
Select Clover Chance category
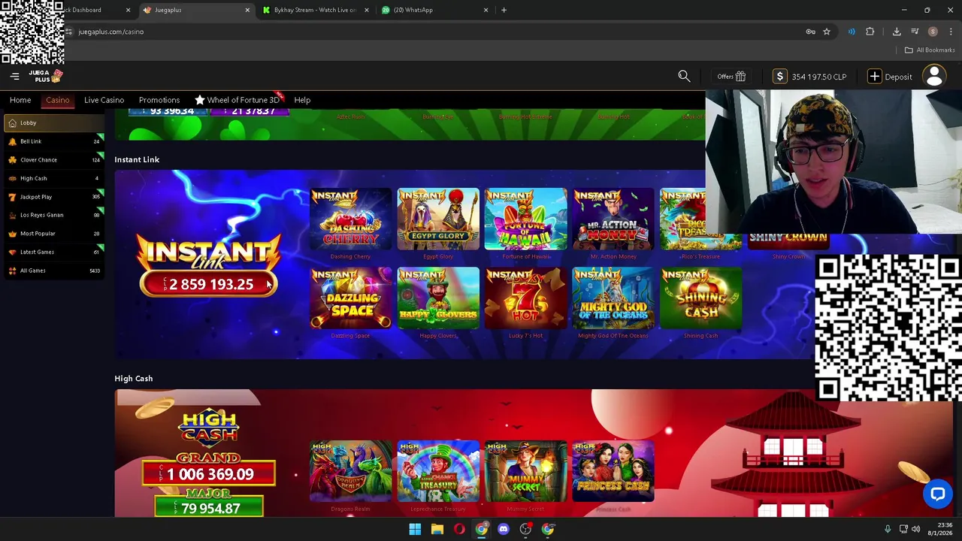53,159
